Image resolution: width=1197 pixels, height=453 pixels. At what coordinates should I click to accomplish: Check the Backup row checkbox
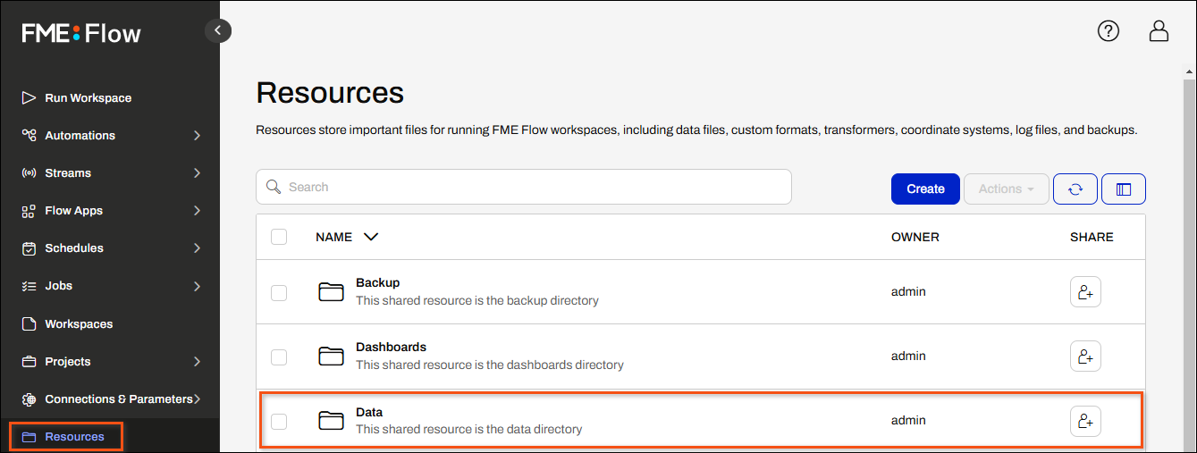click(x=279, y=292)
